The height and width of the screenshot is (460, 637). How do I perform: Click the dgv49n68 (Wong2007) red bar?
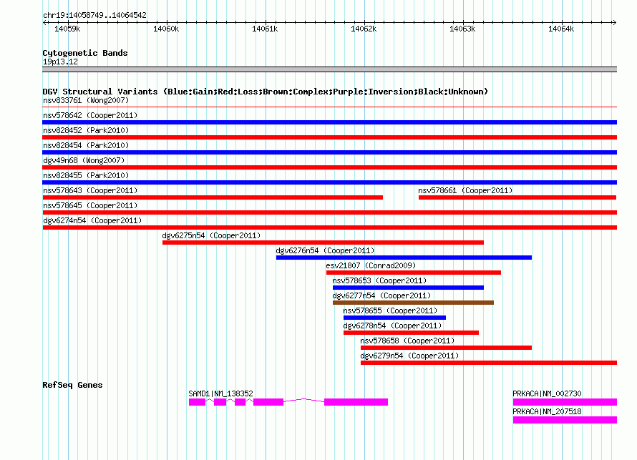[x=329, y=167]
